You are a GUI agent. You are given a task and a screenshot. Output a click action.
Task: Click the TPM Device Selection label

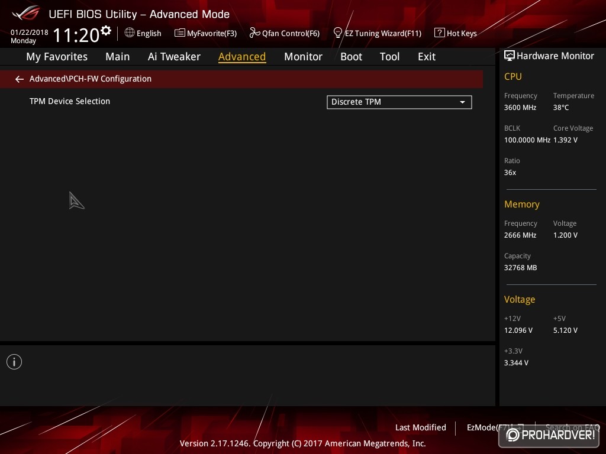pyautogui.click(x=70, y=101)
